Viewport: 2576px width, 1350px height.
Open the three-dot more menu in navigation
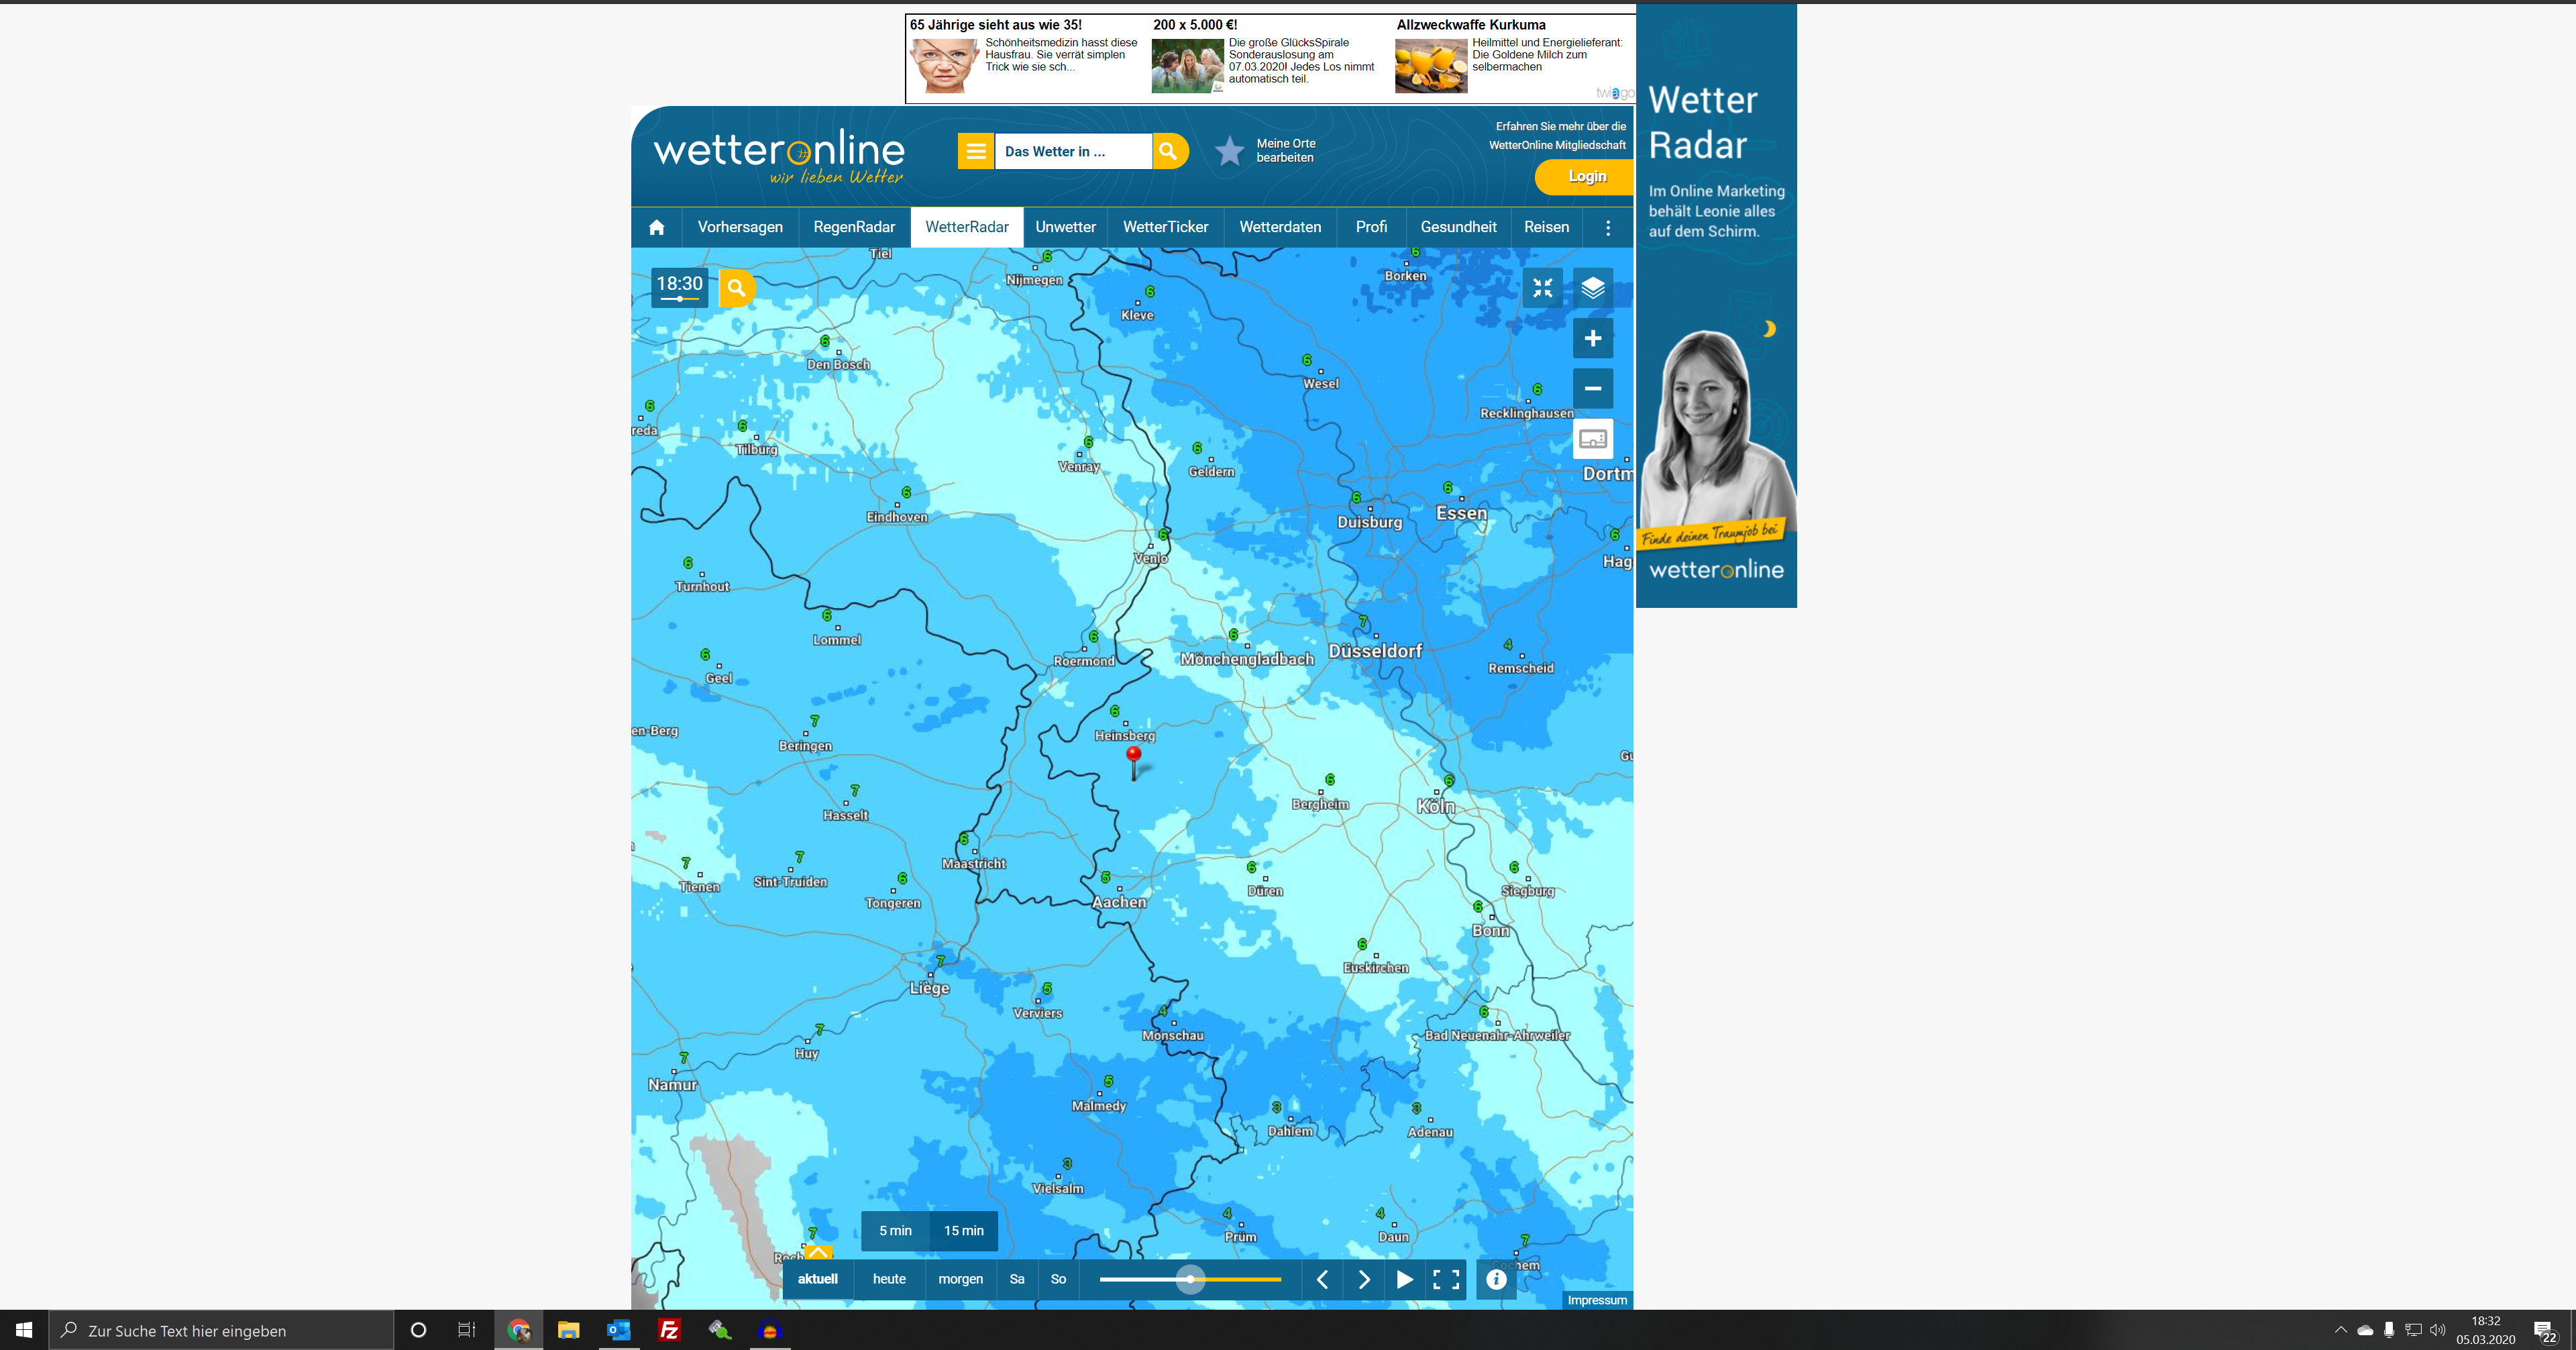(x=1608, y=227)
